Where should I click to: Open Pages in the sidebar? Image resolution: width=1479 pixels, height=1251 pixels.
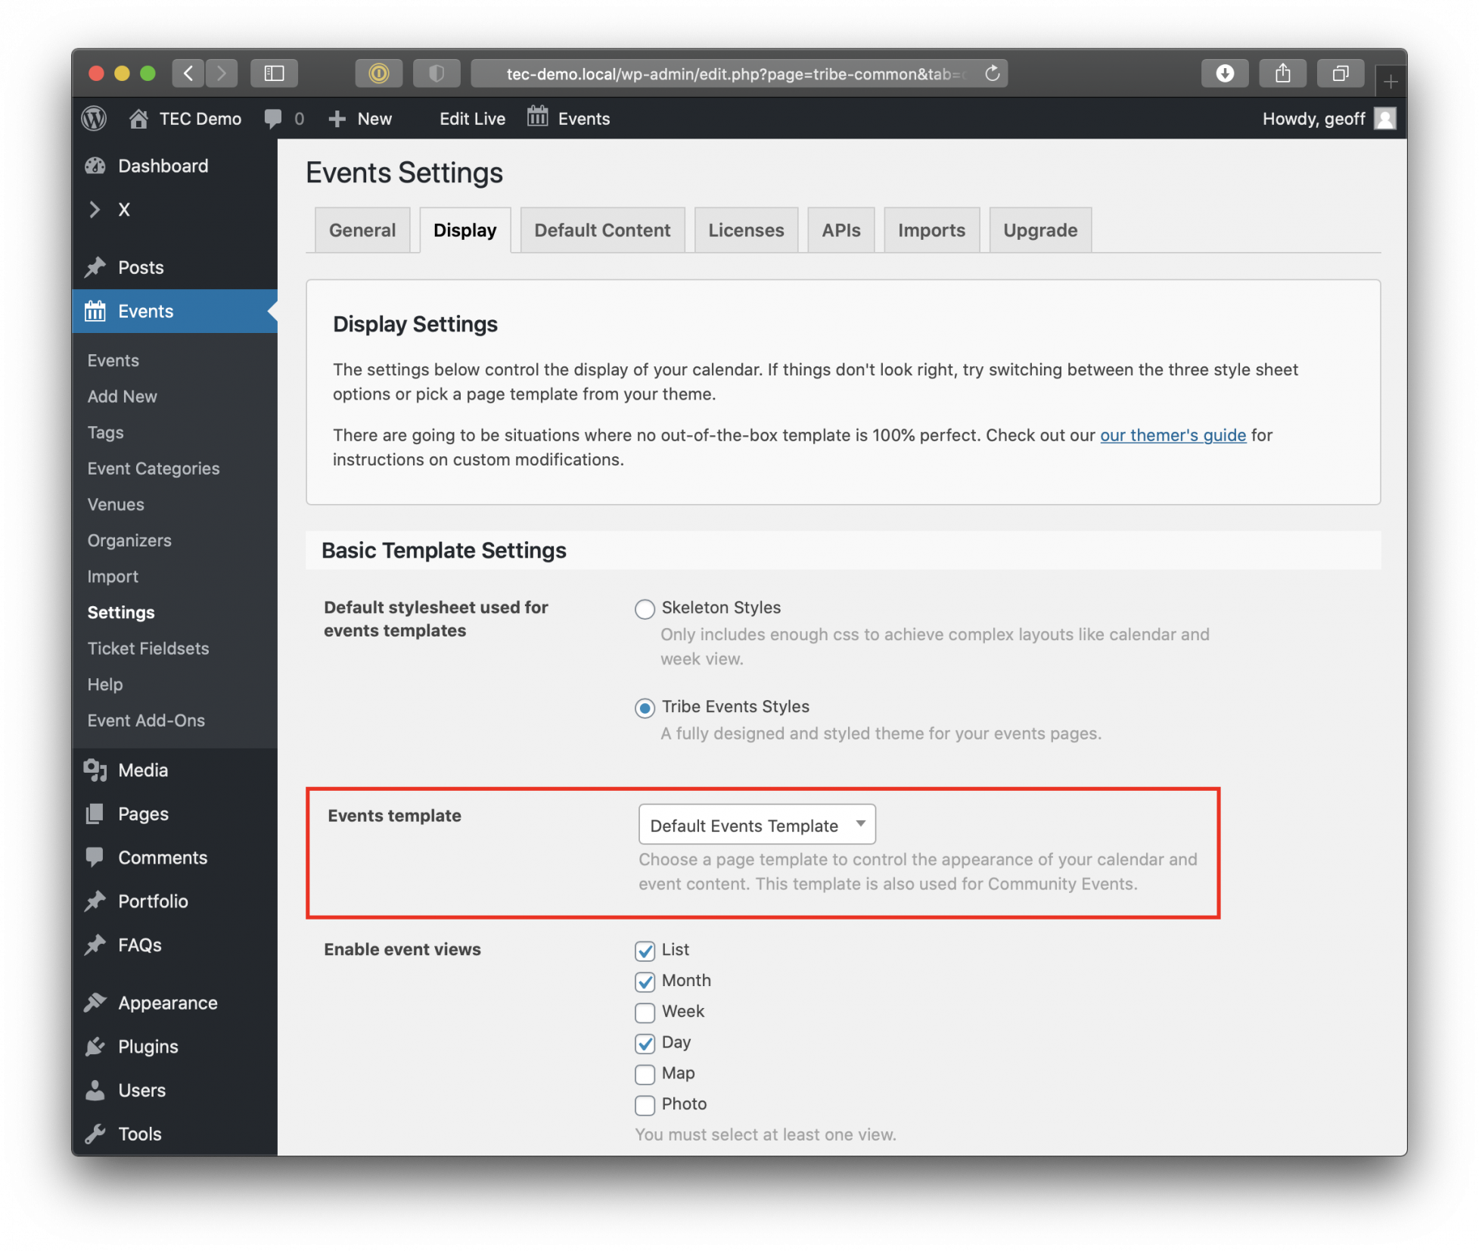point(175,814)
